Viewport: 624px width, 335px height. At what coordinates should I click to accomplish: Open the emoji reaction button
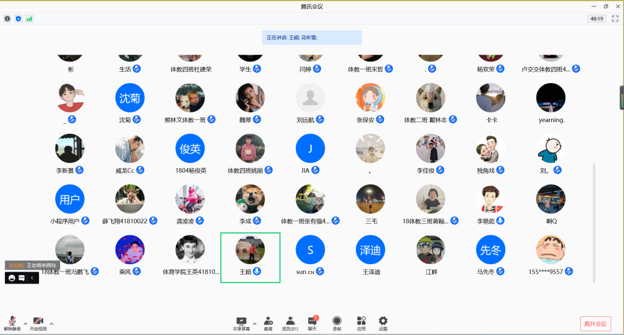point(12,278)
